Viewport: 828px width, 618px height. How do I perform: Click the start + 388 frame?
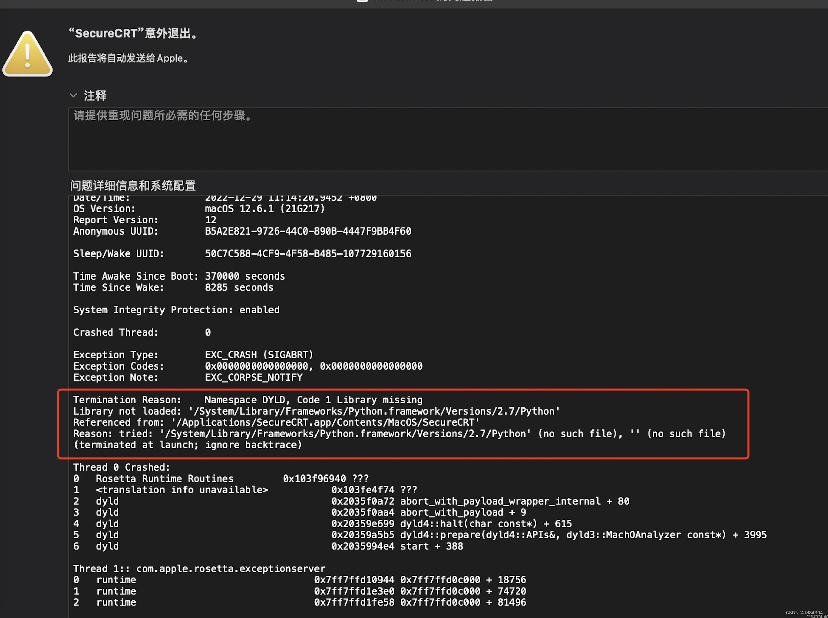pos(268,546)
